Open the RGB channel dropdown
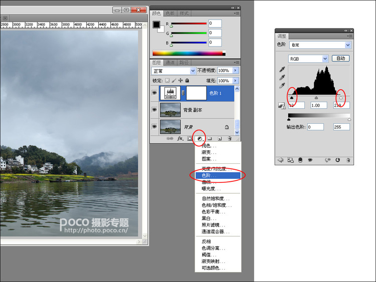Viewport: 376px width, 282px height. coord(308,59)
